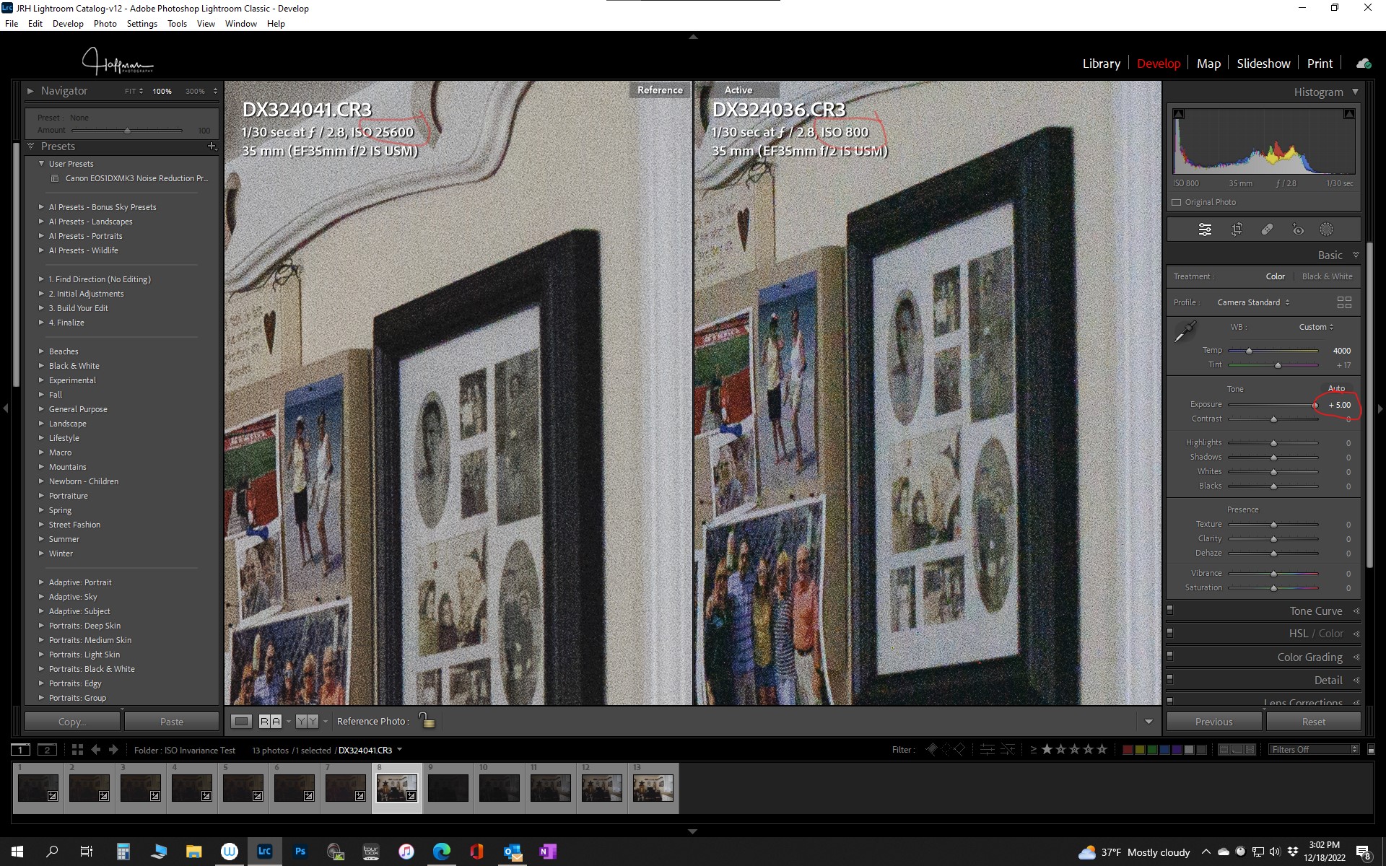Adjust the Exposure slider
Screen dimensions: 1386x866
(x=1315, y=405)
